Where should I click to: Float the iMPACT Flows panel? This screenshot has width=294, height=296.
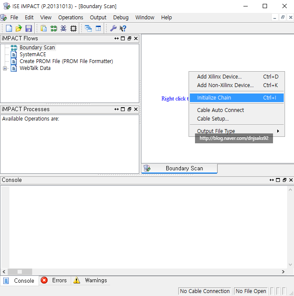click(129, 39)
